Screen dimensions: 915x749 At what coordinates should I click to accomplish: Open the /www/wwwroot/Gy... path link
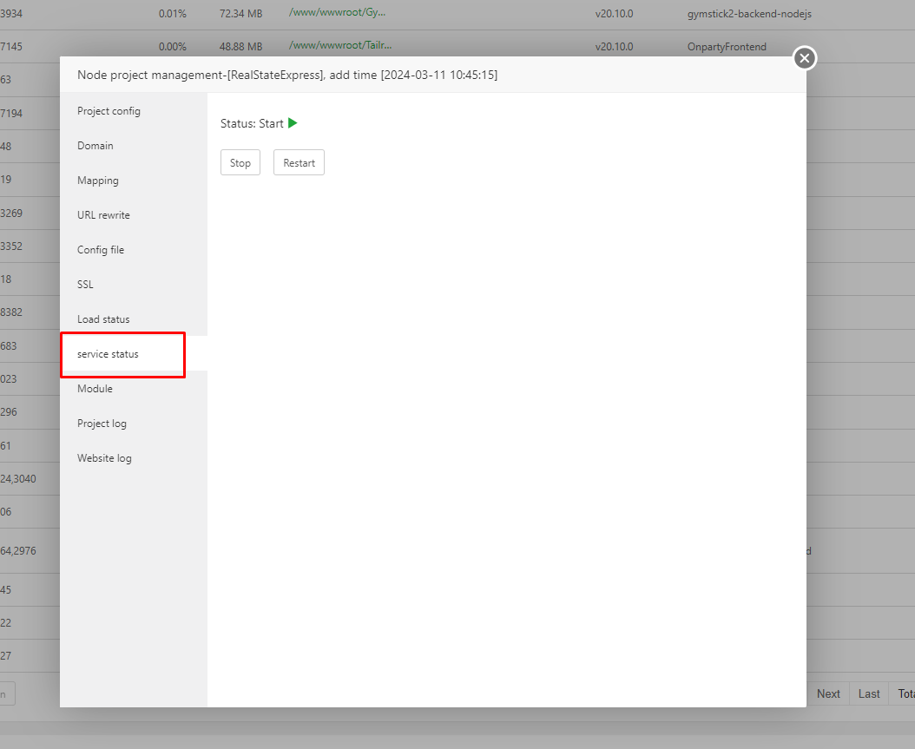tap(338, 12)
